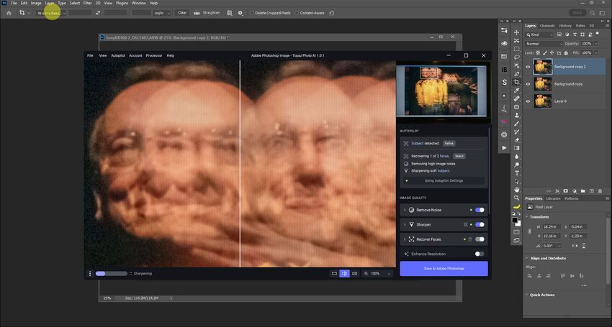
Task: Toggle the Recover Faces switch
Action: coord(480,239)
